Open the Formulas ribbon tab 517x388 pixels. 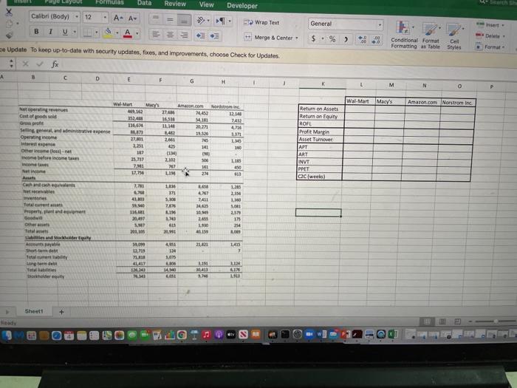[109, 2]
